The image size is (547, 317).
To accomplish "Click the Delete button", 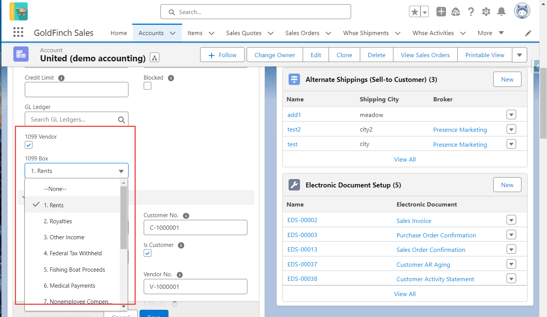I will coord(377,55).
